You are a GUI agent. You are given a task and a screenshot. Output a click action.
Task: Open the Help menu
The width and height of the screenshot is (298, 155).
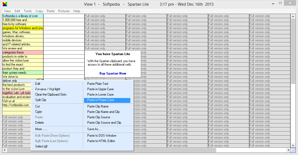click(77, 11)
